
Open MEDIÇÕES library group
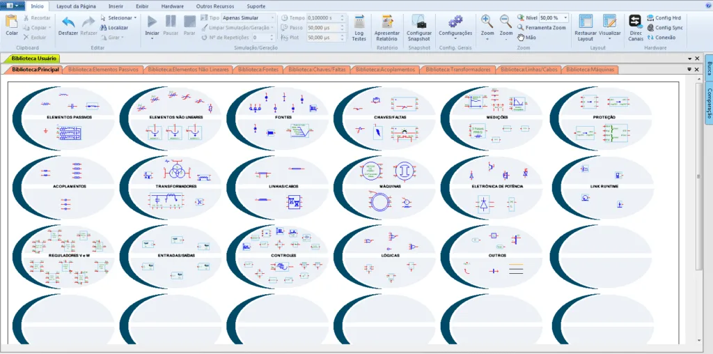point(491,118)
